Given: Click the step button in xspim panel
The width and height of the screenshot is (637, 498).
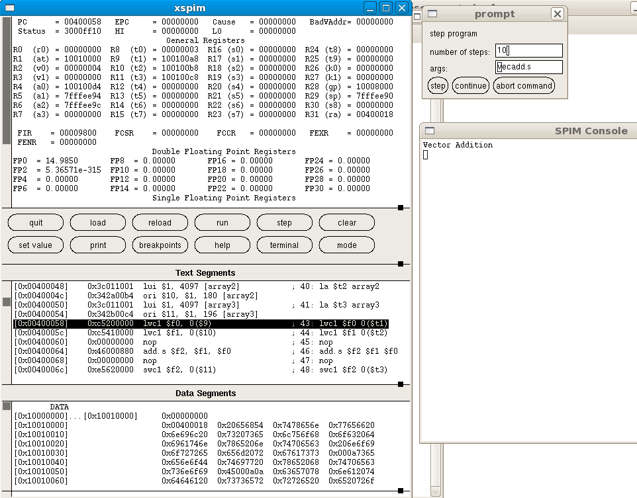Looking at the screenshot, I should tap(284, 223).
